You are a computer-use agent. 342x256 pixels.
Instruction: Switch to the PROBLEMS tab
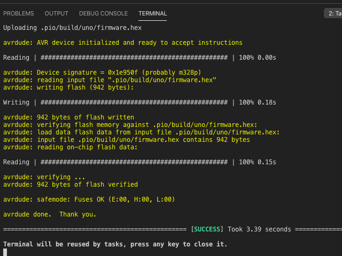(19, 13)
